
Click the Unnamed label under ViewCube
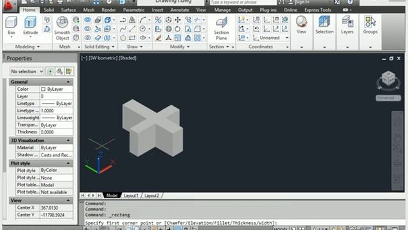pyautogui.click(x=388, y=98)
